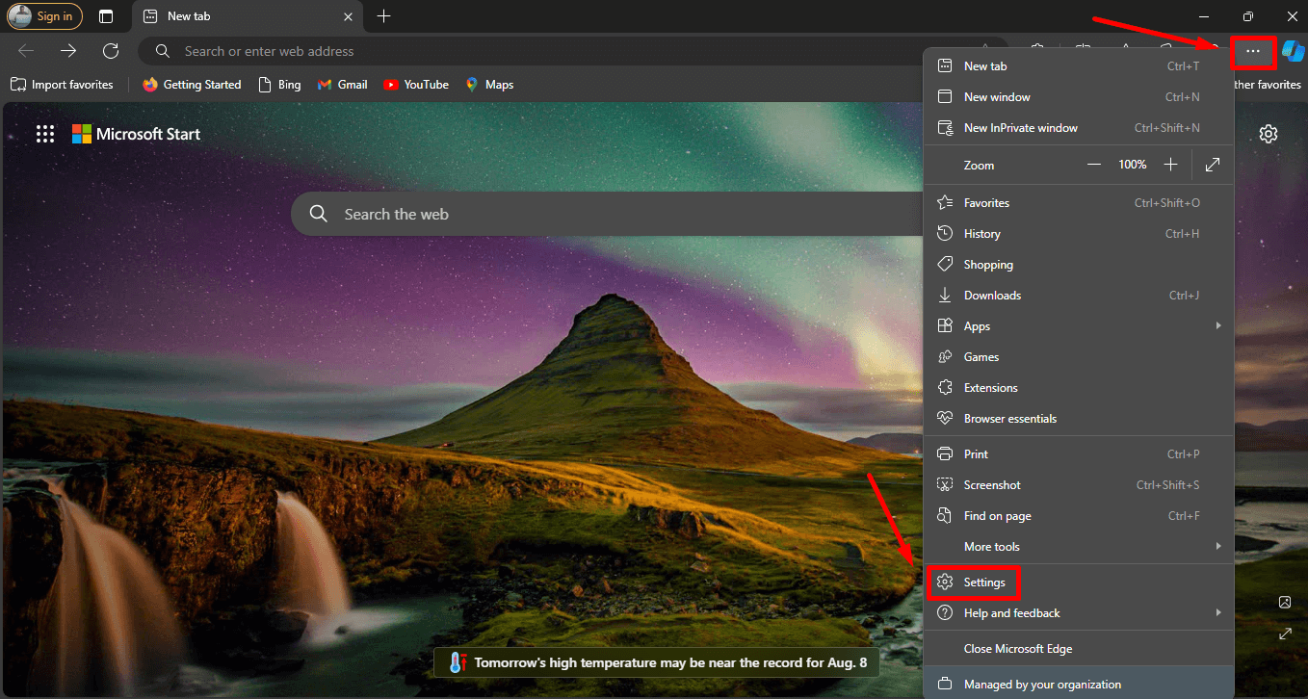Open the Getting Started bookmark

(192, 85)
